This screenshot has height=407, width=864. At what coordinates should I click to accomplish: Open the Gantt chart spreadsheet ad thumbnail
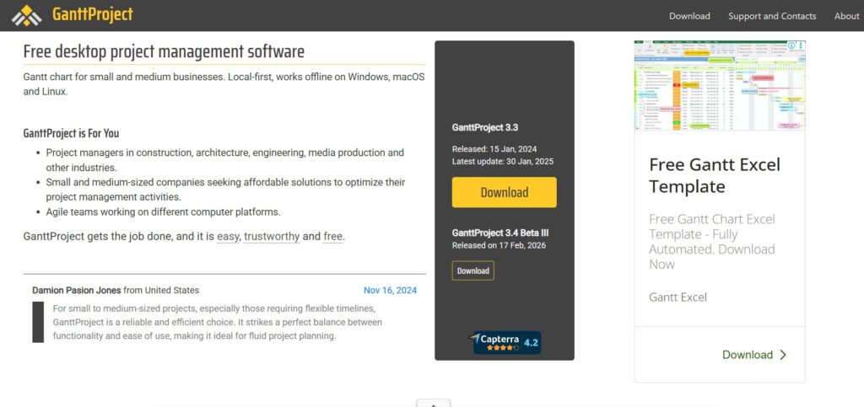tap(719, 86)
